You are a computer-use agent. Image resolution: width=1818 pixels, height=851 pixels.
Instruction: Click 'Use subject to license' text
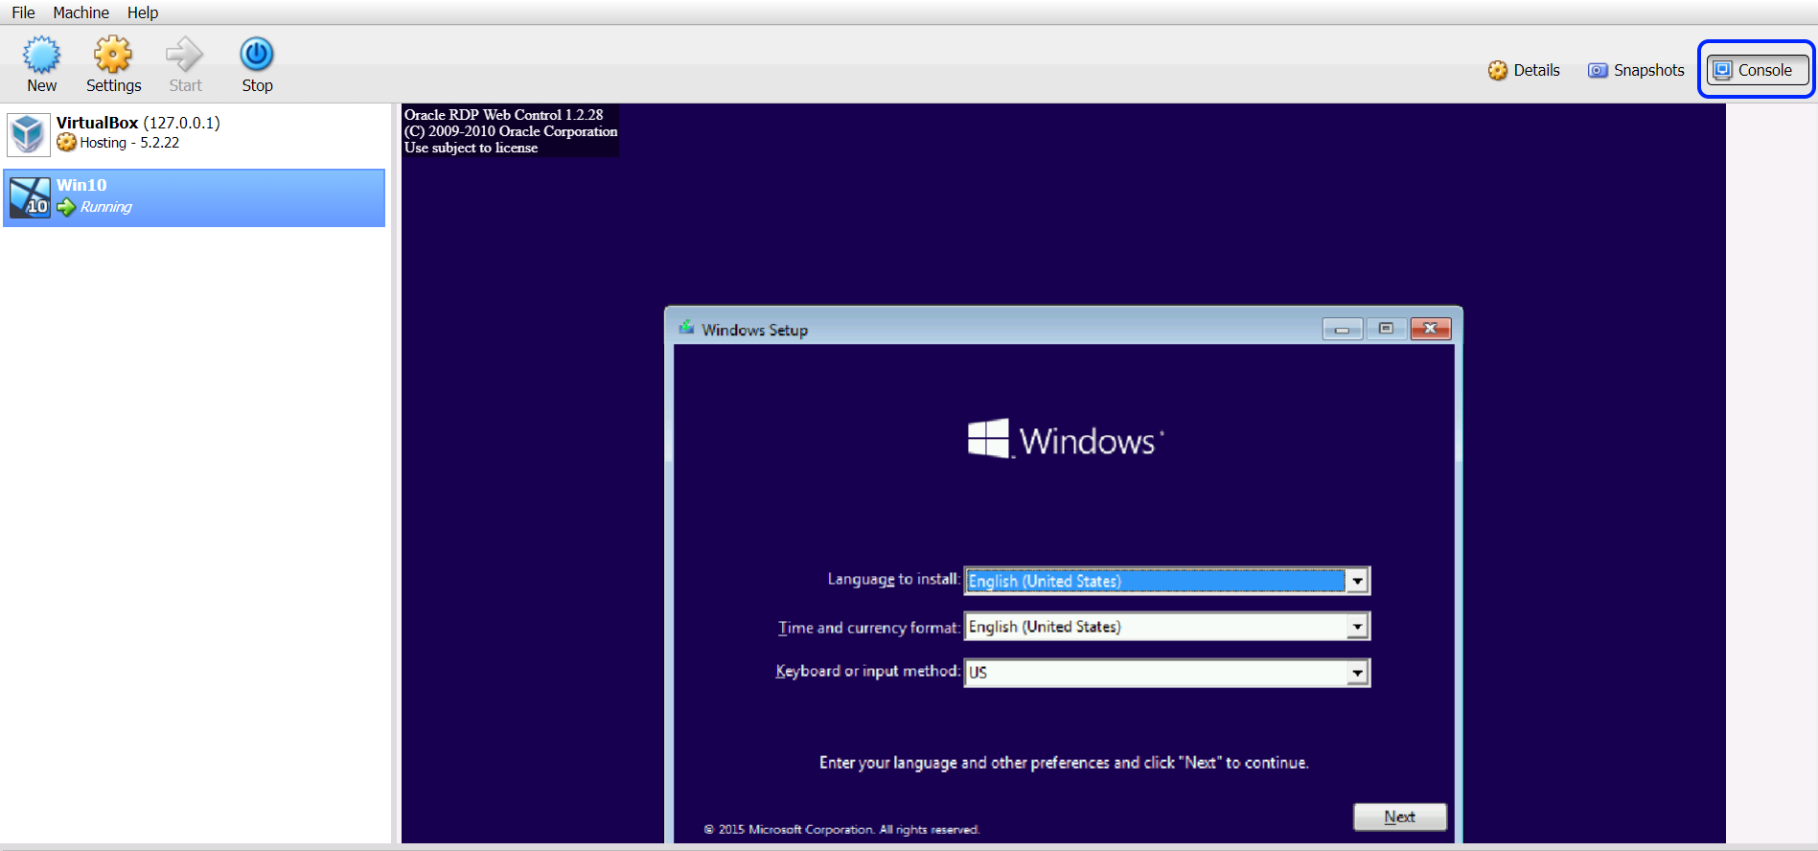pos(471,148)
